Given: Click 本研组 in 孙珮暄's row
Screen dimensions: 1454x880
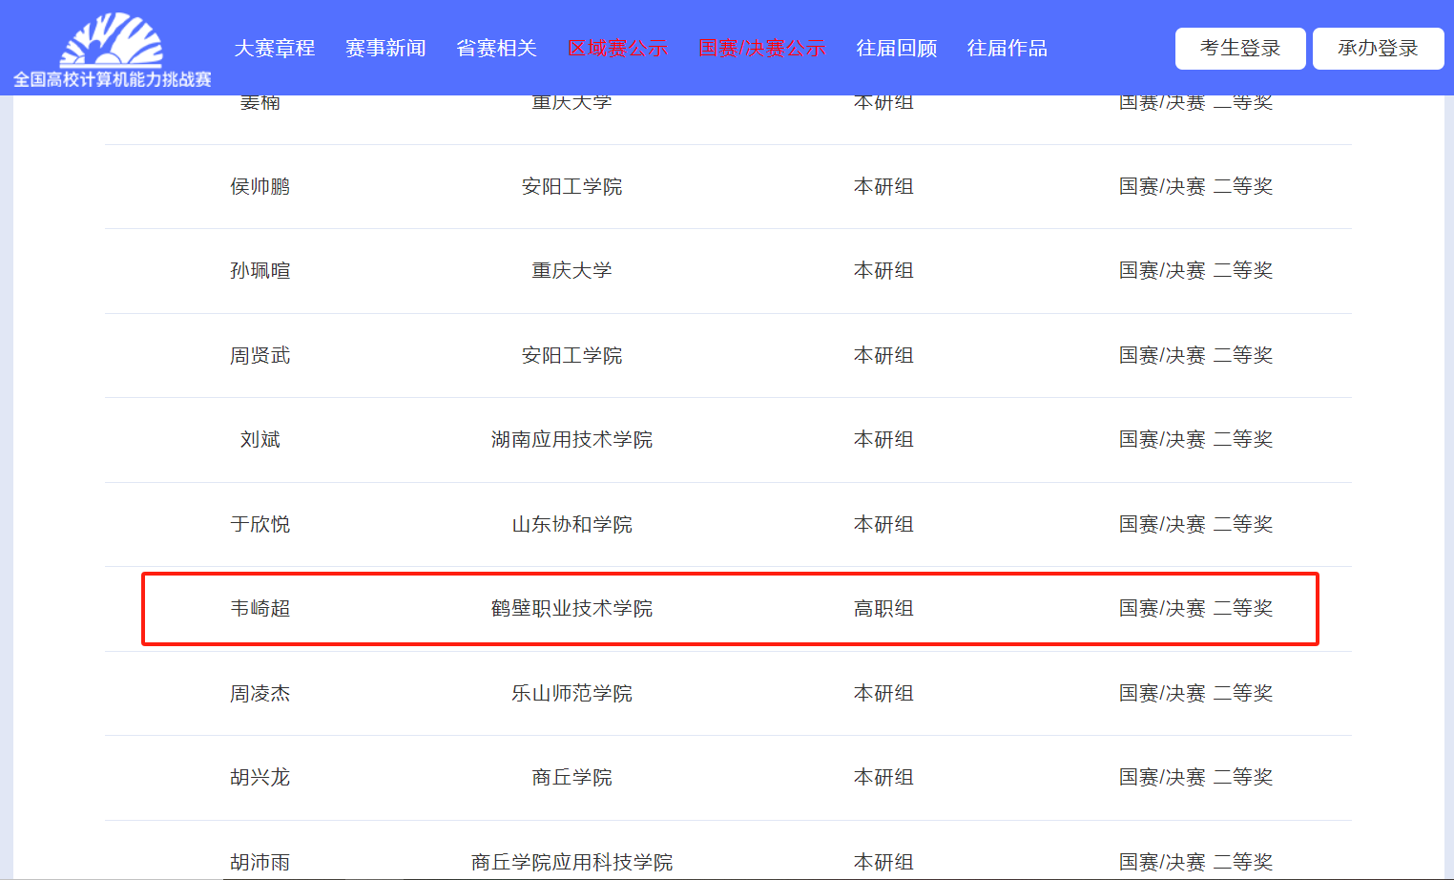Looking at the screenshot, I should pyautogui.click(x=883, y=270).
